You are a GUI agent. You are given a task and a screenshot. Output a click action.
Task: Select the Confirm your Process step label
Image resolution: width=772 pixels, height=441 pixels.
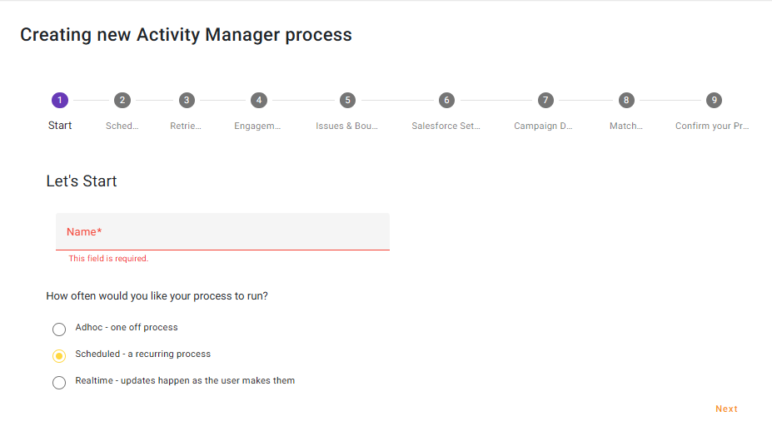[712, 126]
